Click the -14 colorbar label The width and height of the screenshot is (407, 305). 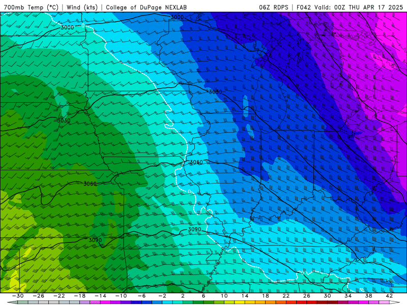[x=100, y=296]
